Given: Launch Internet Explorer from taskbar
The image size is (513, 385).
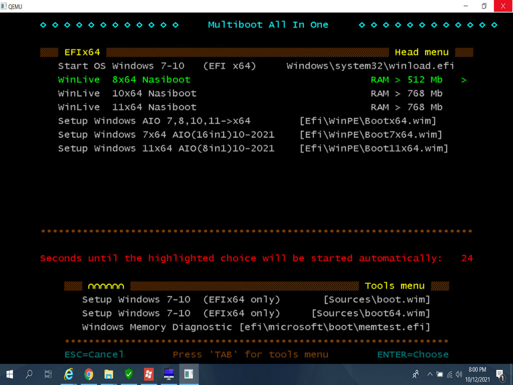Looking at the screenshot, I should click(69, 374).
